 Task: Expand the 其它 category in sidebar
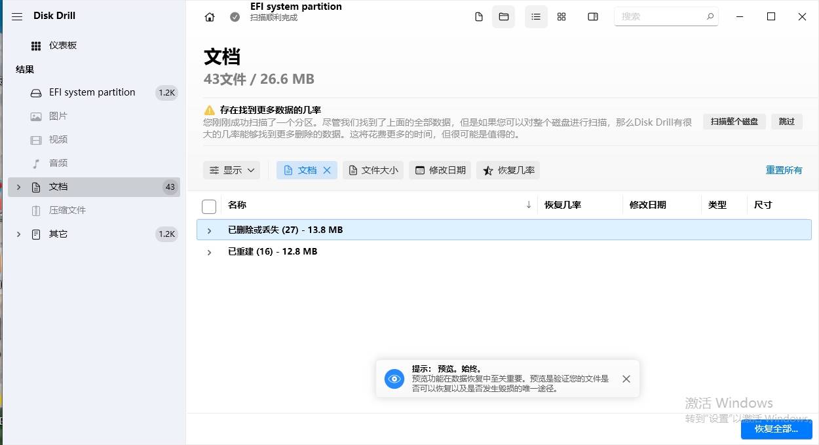18,234
